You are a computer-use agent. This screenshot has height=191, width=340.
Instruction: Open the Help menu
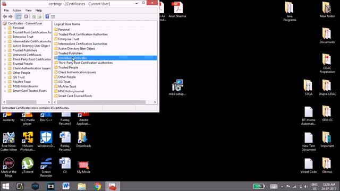(39, 11)
